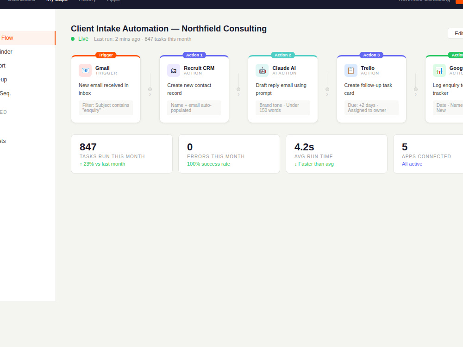Open the Edit button beside the title
This screenshot has height=347, width=463.
(x=456, y=33)
